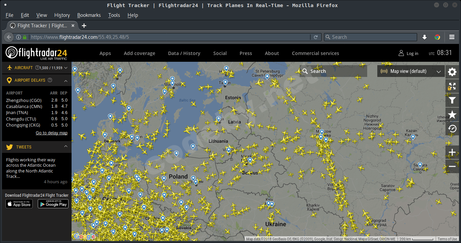461x243 pixels.
Task: Select the Zhengzhou (CGO) delay row
Action: (x=37, y=100)
